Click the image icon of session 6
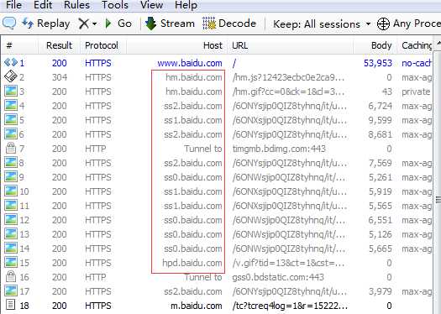This screenshot has width=441, height=314. pos(11,134)
